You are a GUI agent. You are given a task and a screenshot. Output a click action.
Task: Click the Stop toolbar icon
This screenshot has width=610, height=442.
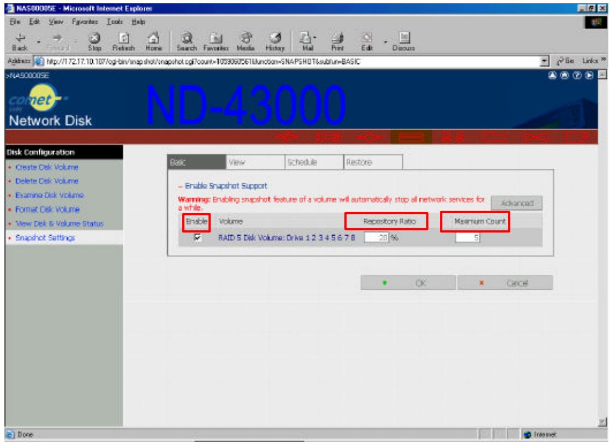(94, 42)
